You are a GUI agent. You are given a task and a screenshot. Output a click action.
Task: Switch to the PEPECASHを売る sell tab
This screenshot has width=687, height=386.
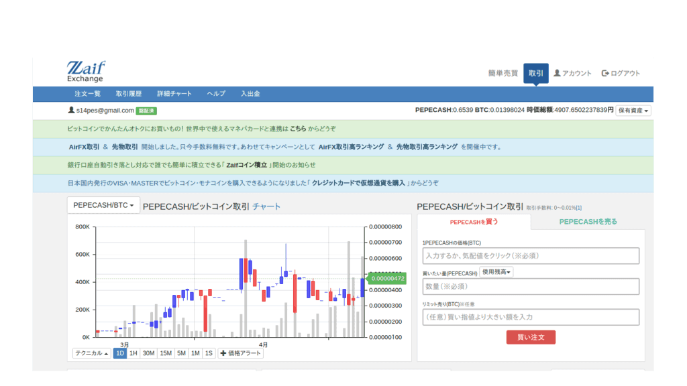click(x=588, y=221)
